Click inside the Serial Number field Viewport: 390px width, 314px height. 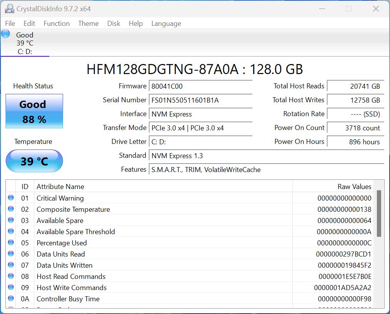point(200,100)
